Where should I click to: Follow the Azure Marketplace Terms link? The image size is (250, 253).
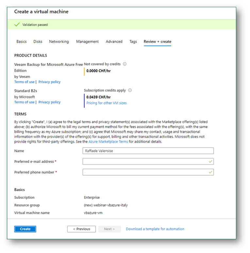pos(108,142)
